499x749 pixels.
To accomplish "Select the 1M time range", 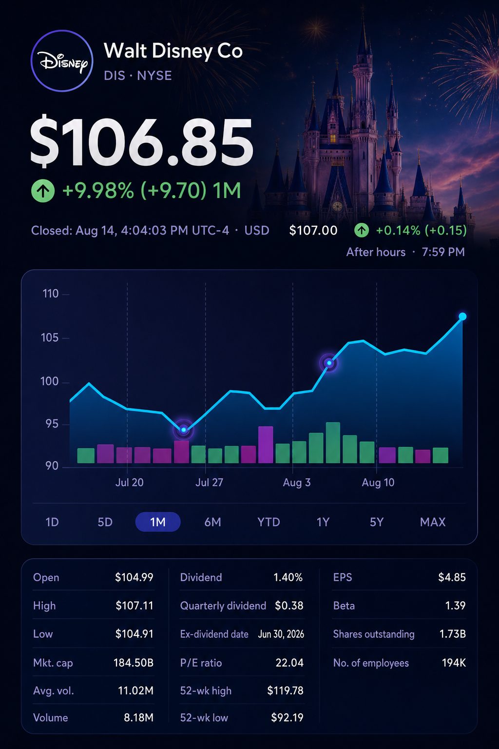I will [158, 522].
